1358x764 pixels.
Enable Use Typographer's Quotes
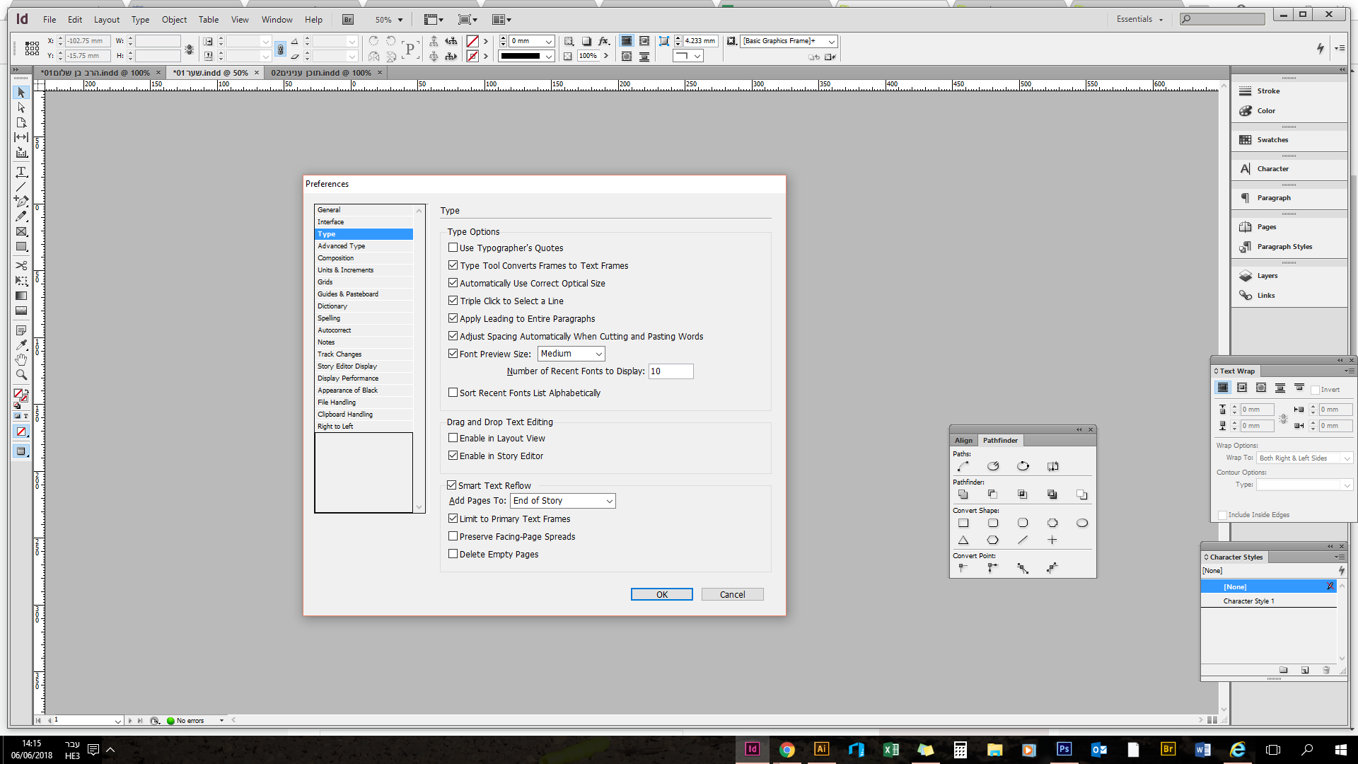(x=453, y=248)
